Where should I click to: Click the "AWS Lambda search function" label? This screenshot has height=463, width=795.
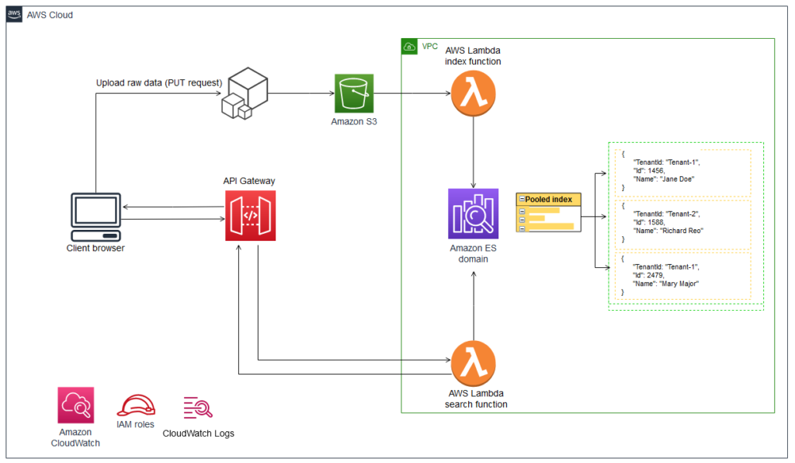click(476, 399)
